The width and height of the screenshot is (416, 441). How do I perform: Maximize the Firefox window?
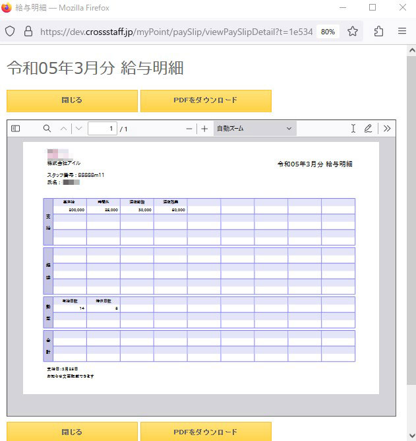tap(372, 8)
